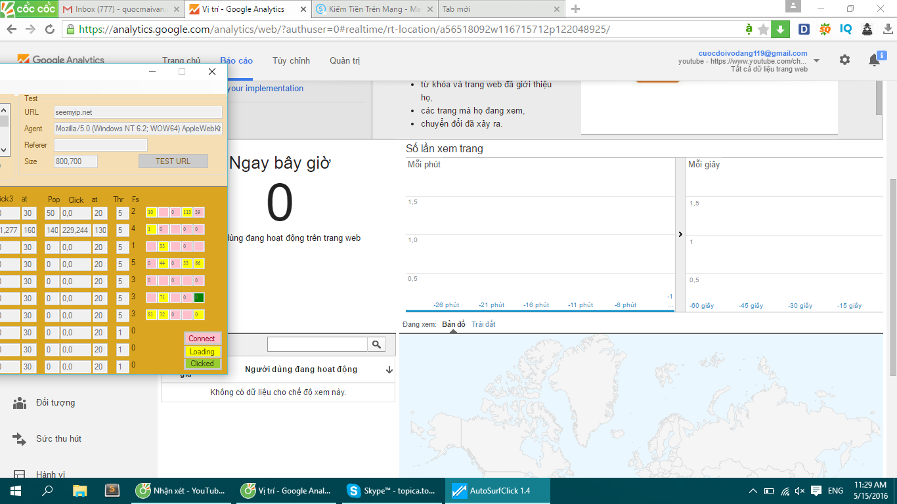This screenshot has width=897, height=504.
Task: Open Đối tượng sidebar section
Action: [55, 402]
